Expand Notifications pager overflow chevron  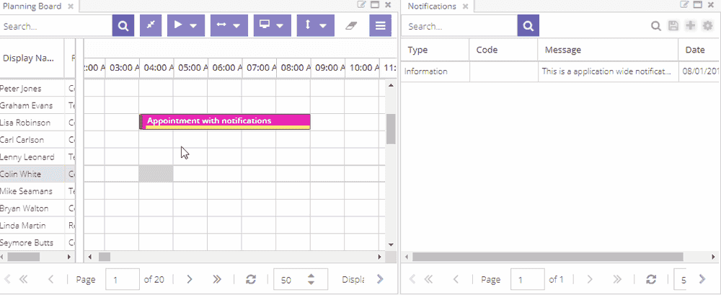[x=702, y=279]
